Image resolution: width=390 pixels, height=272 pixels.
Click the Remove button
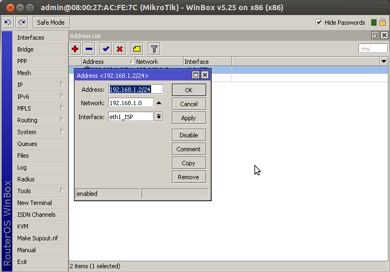coord(189,177)
